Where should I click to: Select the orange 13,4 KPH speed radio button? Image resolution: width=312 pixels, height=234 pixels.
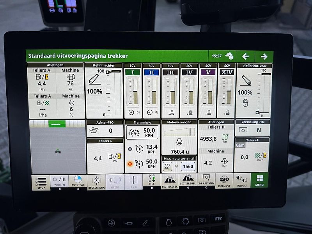point(129,148)
